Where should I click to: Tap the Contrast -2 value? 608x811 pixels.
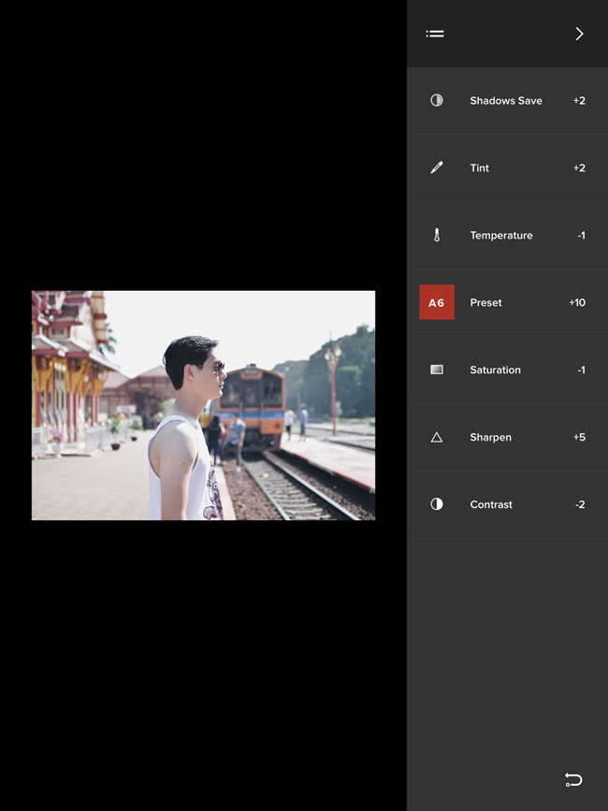click(580, 504)
